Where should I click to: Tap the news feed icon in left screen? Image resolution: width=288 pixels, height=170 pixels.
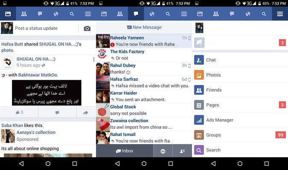pyautogui.click(x=8, y=14)
